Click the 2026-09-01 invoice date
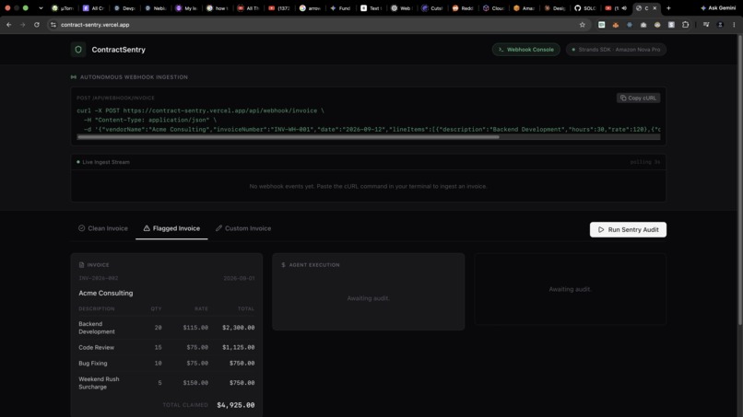Viewport: 743px width, 417px height. tap(239, 278)
